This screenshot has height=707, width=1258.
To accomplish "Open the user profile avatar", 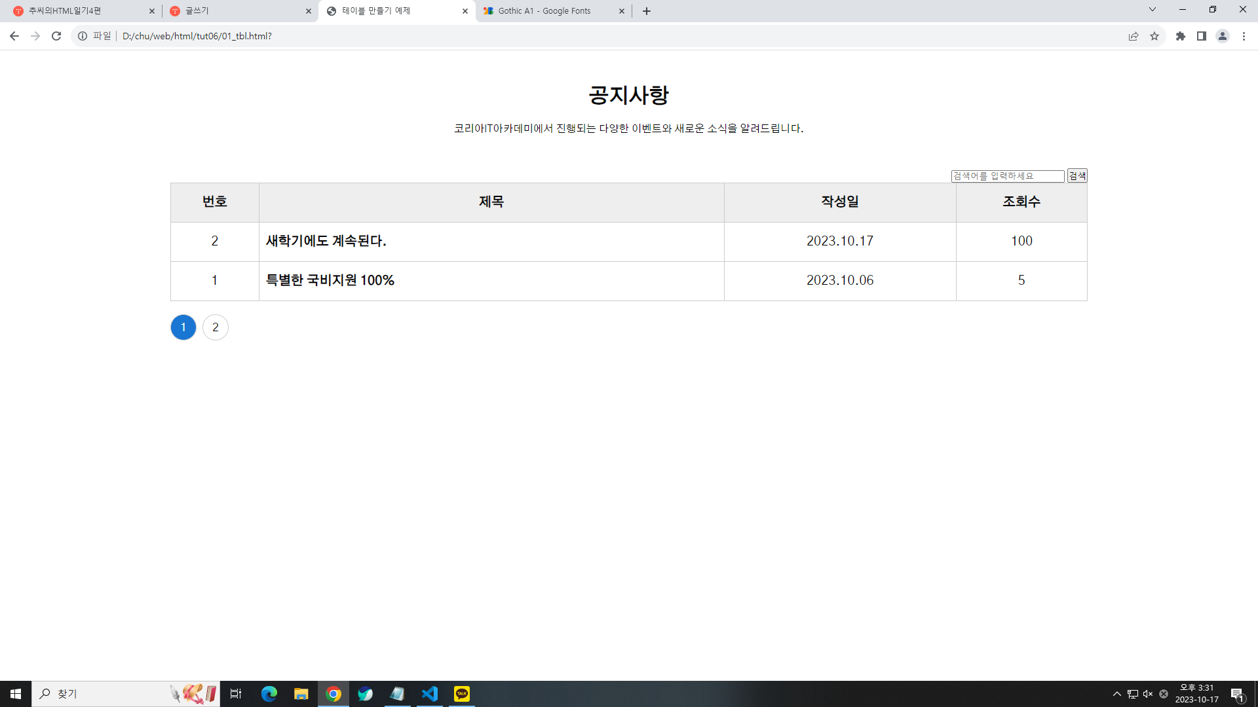I will (x=1223, y=36).
